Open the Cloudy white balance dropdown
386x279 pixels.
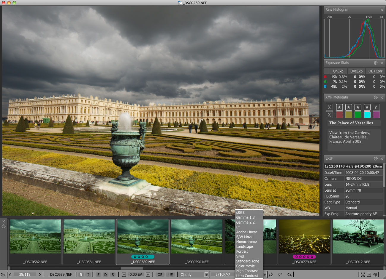[x=206, y=275]
